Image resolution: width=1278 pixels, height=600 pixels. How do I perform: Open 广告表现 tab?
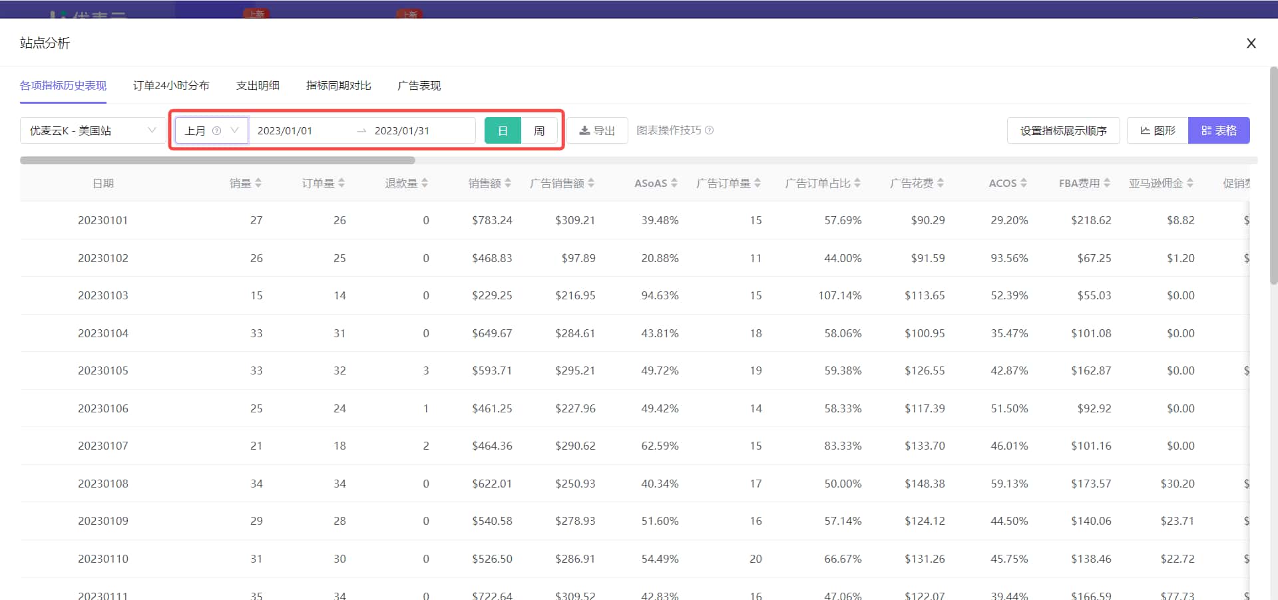(x=419, y=85)
